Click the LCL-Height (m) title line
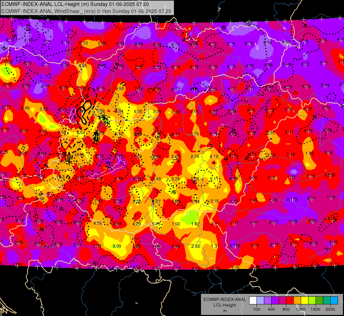This screenshot has height=316, width=344. click(x=75, y=4)
